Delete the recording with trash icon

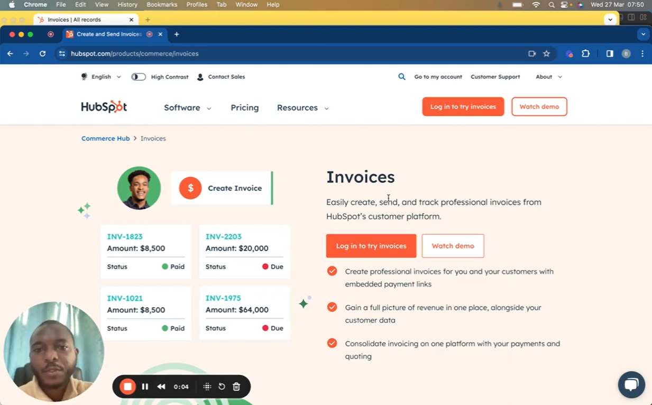pyautogui.click(x=236, y=386)
